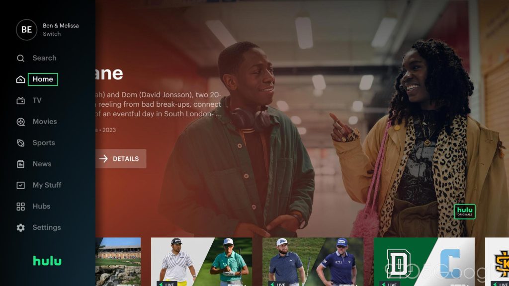Choose the My Stuff menu label
This screenshot has width=509, height=286.
click(x=47, y=185)
